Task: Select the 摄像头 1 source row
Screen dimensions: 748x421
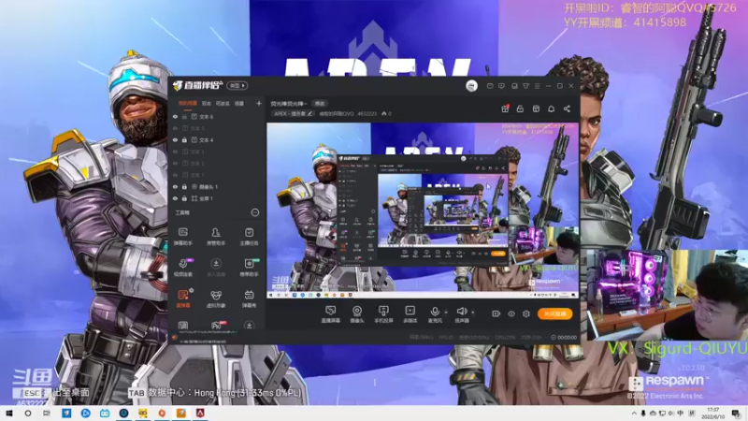Action: click(x=216, y=186)
